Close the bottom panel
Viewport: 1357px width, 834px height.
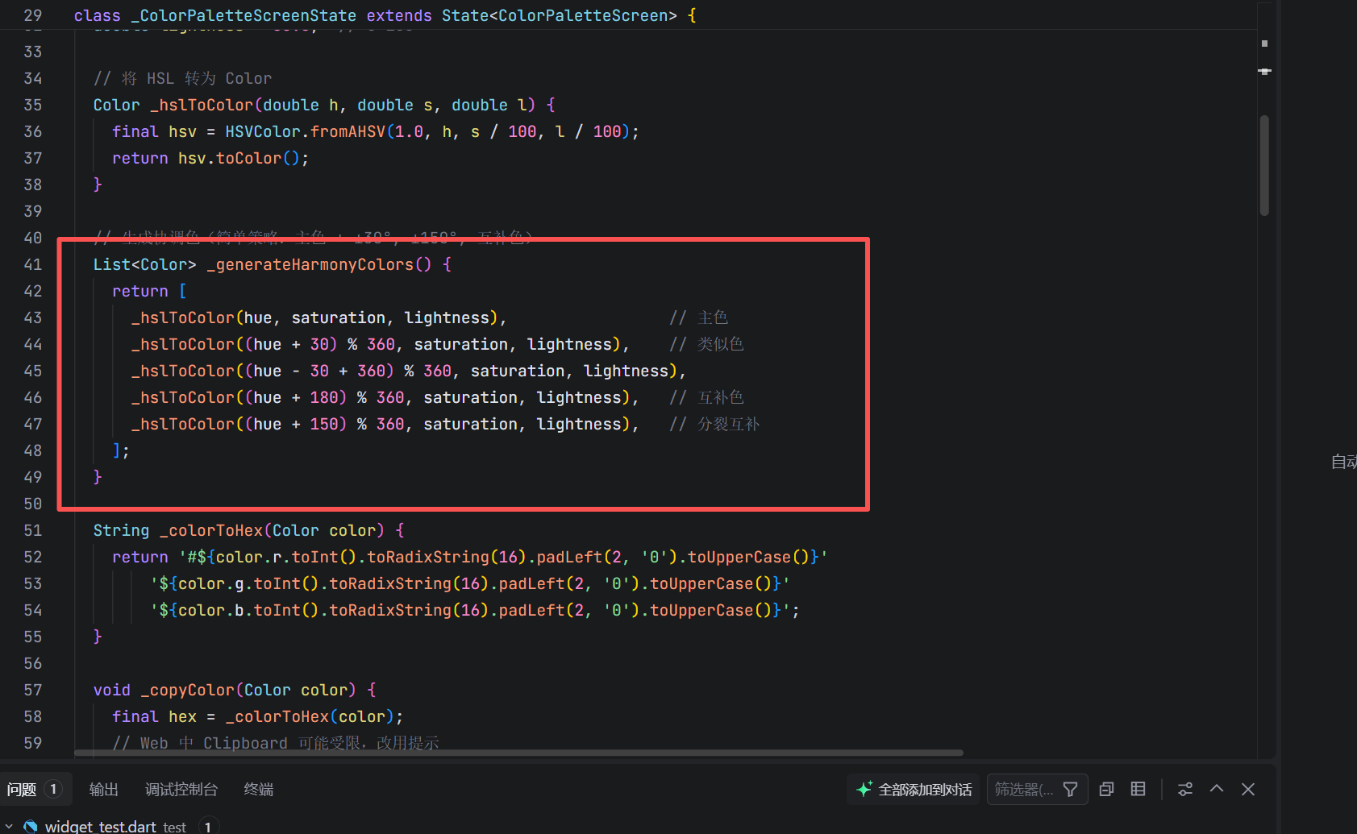pos(1248,789)
